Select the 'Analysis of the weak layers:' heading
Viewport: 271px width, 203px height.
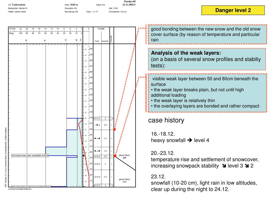(186, 53)
